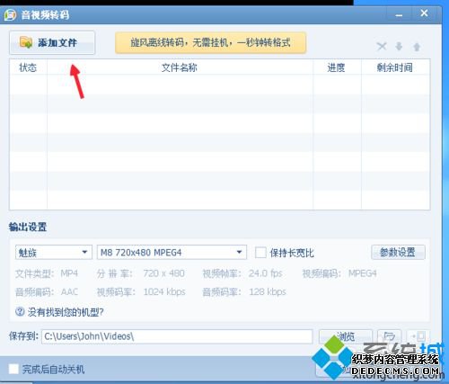Screen dimensions: 449x384
Task: Open the output folder icon button
Action: pos(389,336)
